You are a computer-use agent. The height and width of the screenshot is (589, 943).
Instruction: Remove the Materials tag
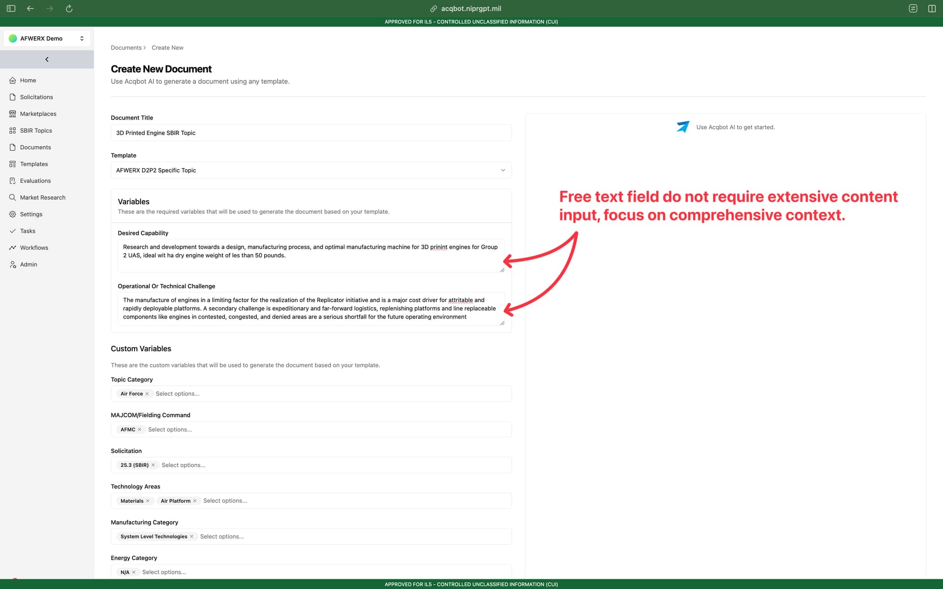[x=148, y=501]
